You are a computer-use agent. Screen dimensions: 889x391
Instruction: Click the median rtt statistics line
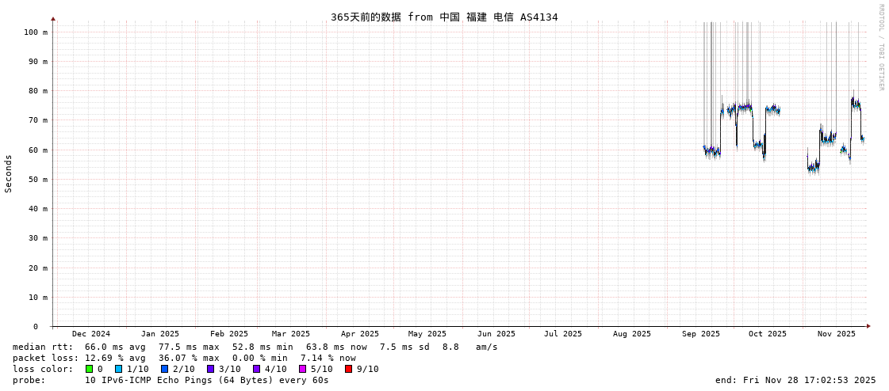click(x=255, y=347)
